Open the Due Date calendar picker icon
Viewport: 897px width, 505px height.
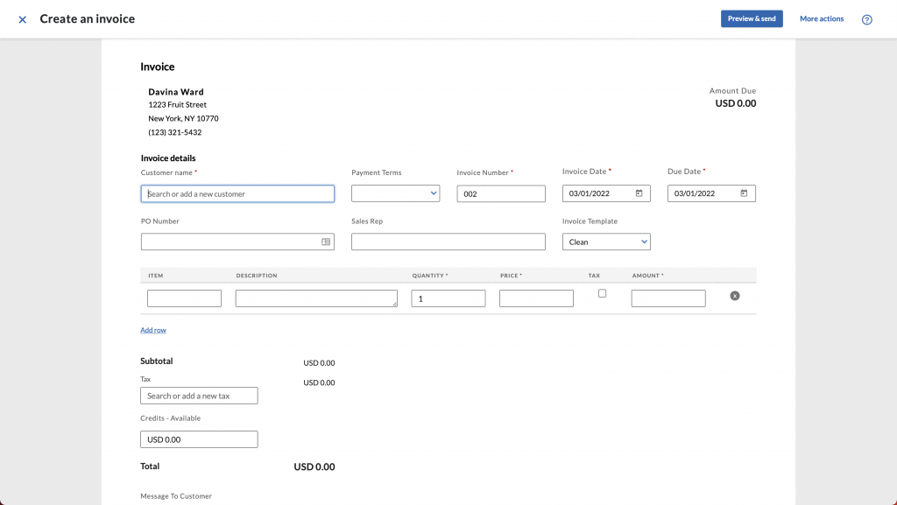(744, 193)
